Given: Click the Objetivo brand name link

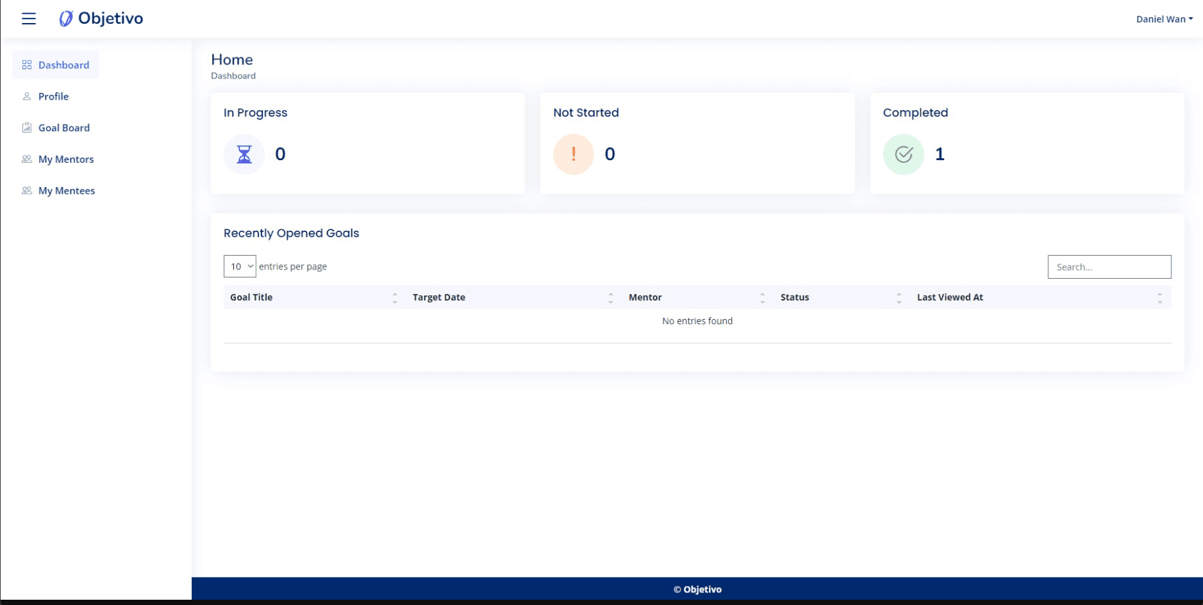Looking at the screenshot, I should tap(111, 18).
